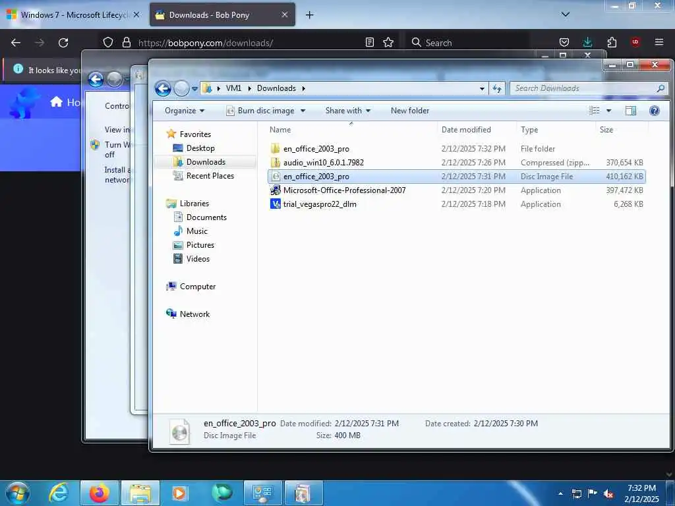Expand the address bar history dropdown
The width and height of the screenshot is (675, 506).
pyautogui.click(x=482, y=89)
